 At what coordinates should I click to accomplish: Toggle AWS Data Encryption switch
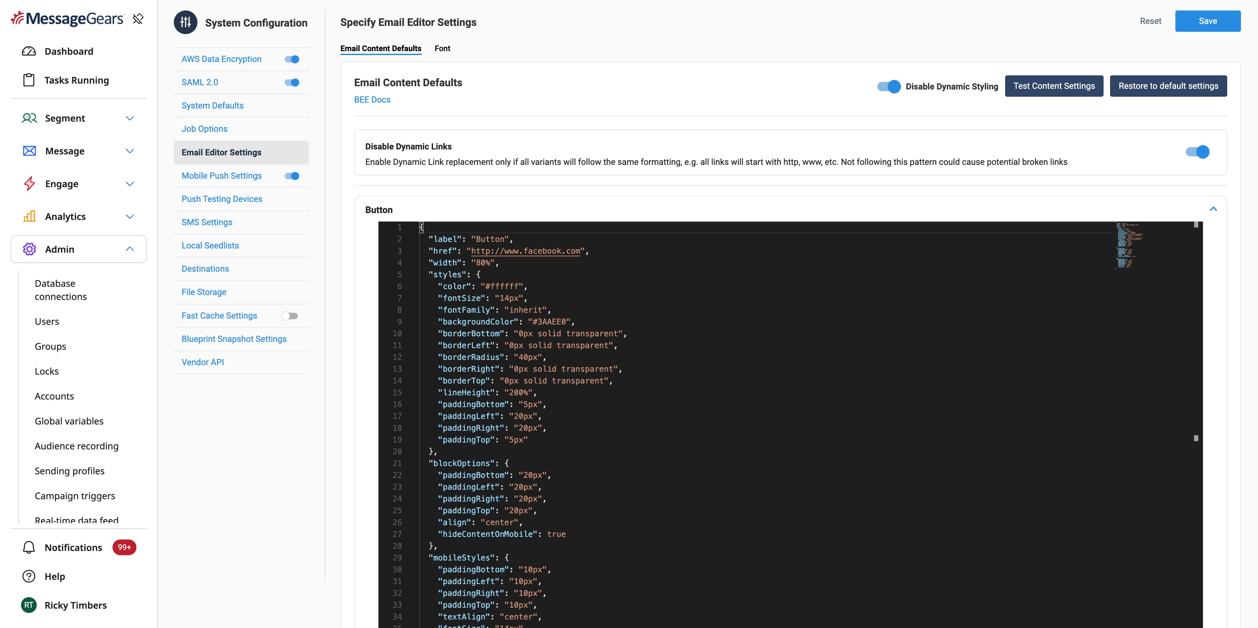292,59
